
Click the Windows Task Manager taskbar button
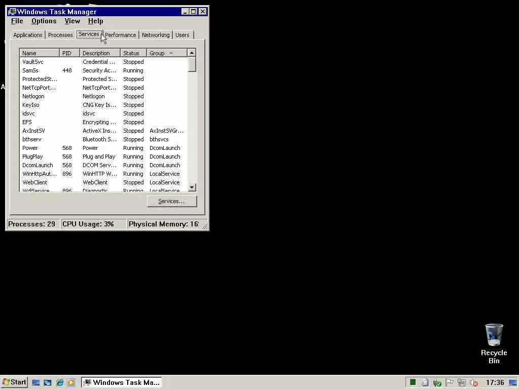click(x=122, y=382)
